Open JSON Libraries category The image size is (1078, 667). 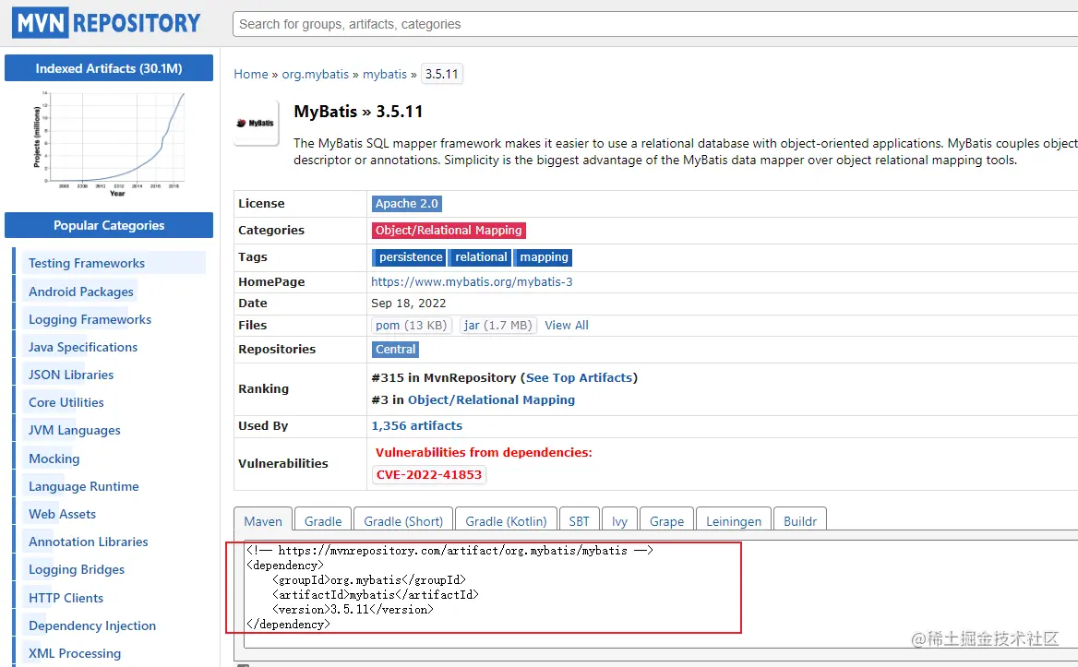[x=71, y=375]
